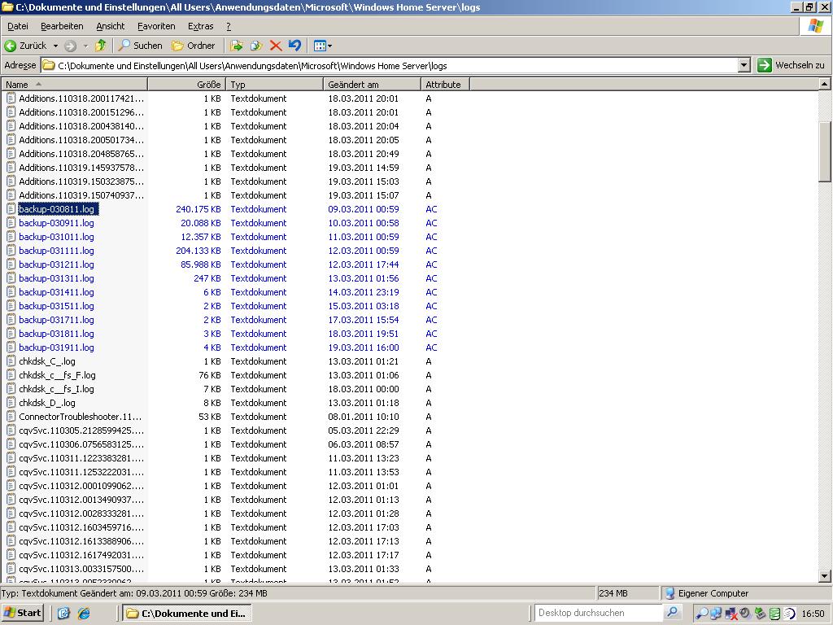
Task: Click the Show Desktop quick launch icon
Action: click(x=63, y=614)
